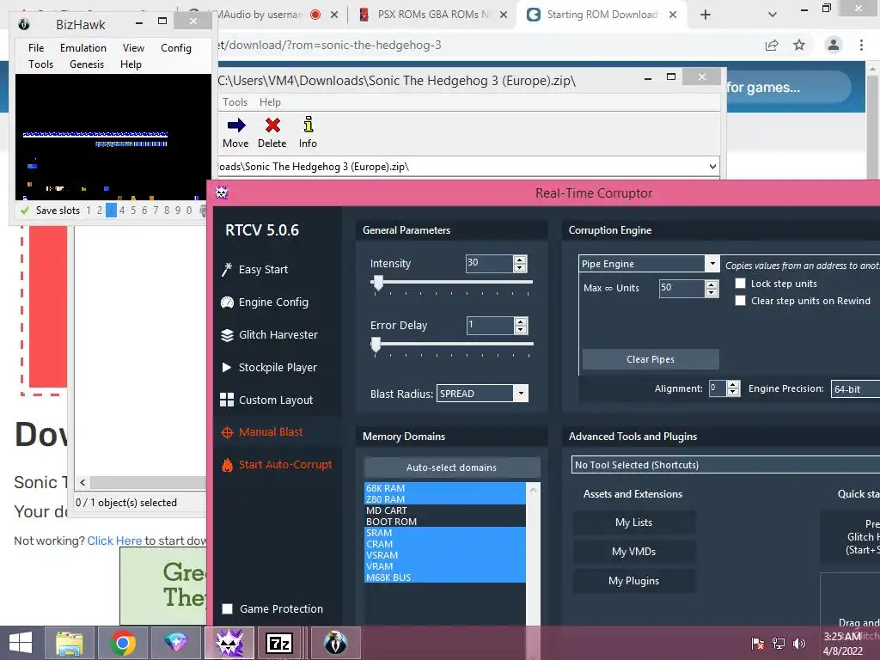Select save slot 8 in BizHawk
Image resolution: width=880 pixels, height=660 pixels.
click(167, 211)
